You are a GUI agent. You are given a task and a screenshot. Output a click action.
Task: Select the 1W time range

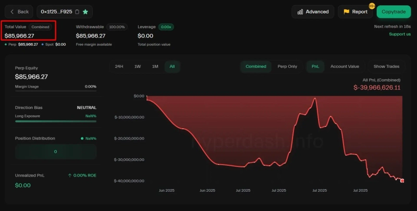[137, 66]
